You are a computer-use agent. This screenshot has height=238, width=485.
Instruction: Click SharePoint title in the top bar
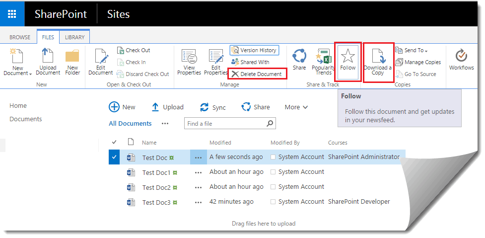[61, 14]
